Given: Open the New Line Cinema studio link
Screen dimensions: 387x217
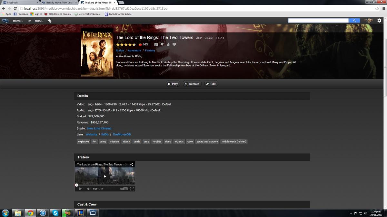Looking at the screenshot, I should (99, 128).
